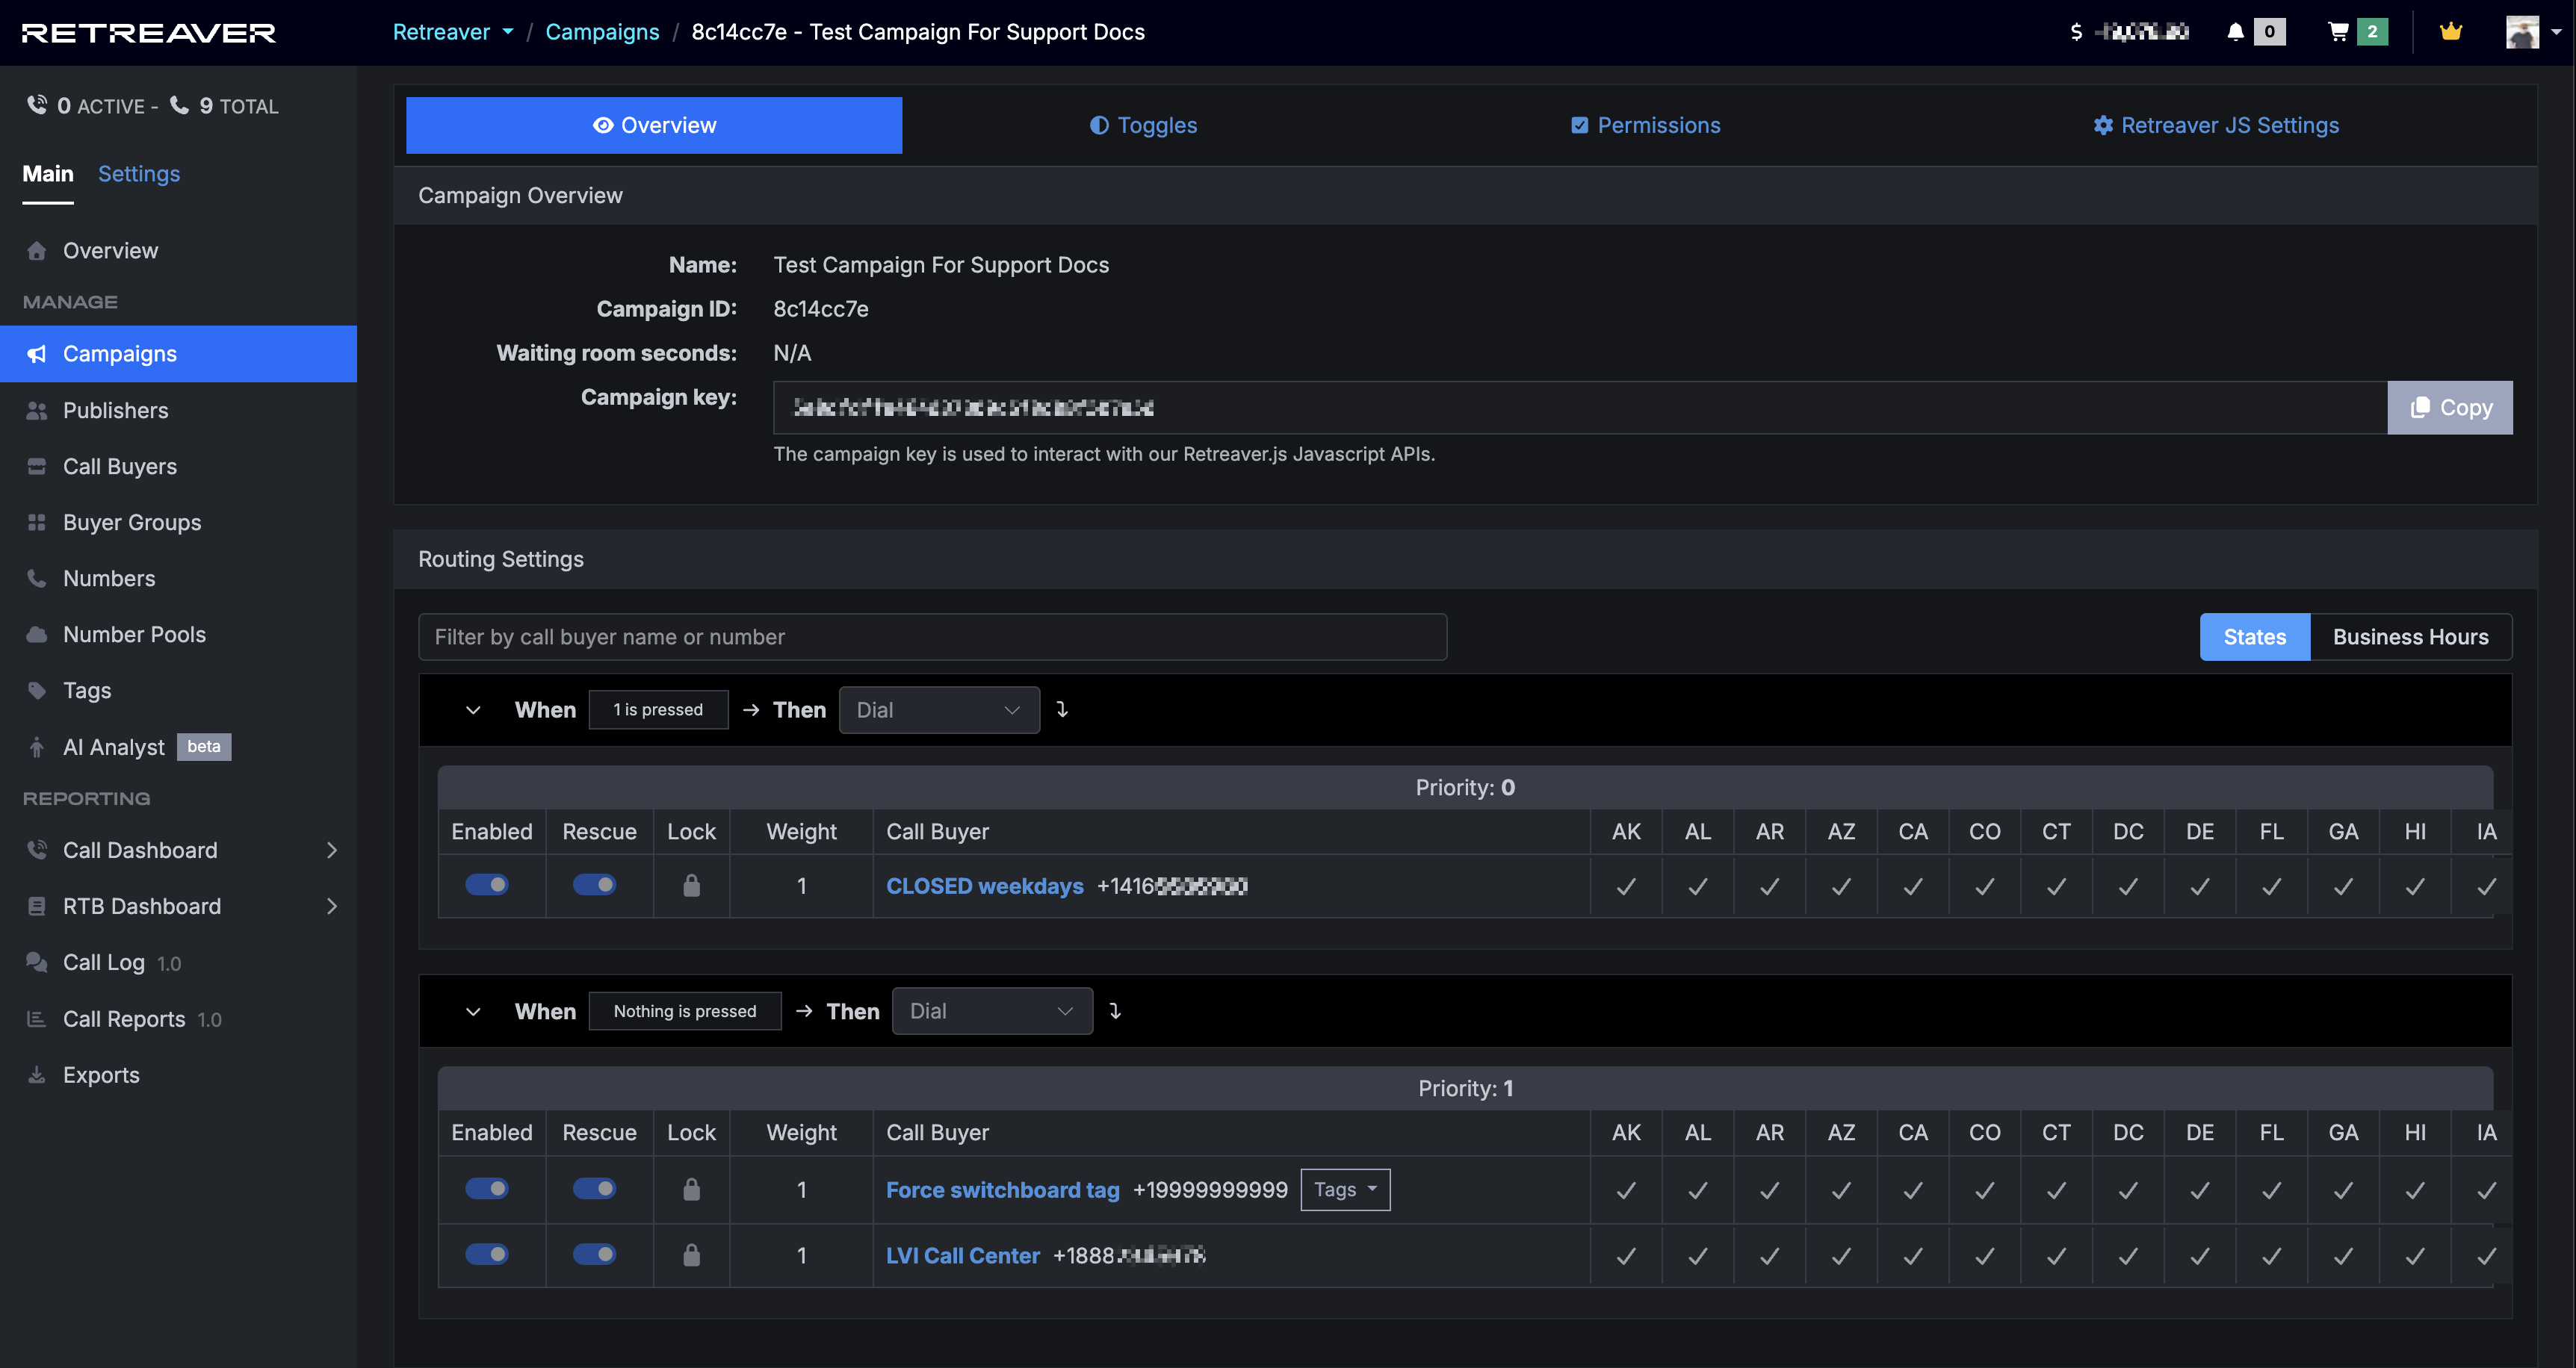Screen dimensions: 2576x1368
Task: Click the call buyer filter field
Action: (x=932, y=636)
